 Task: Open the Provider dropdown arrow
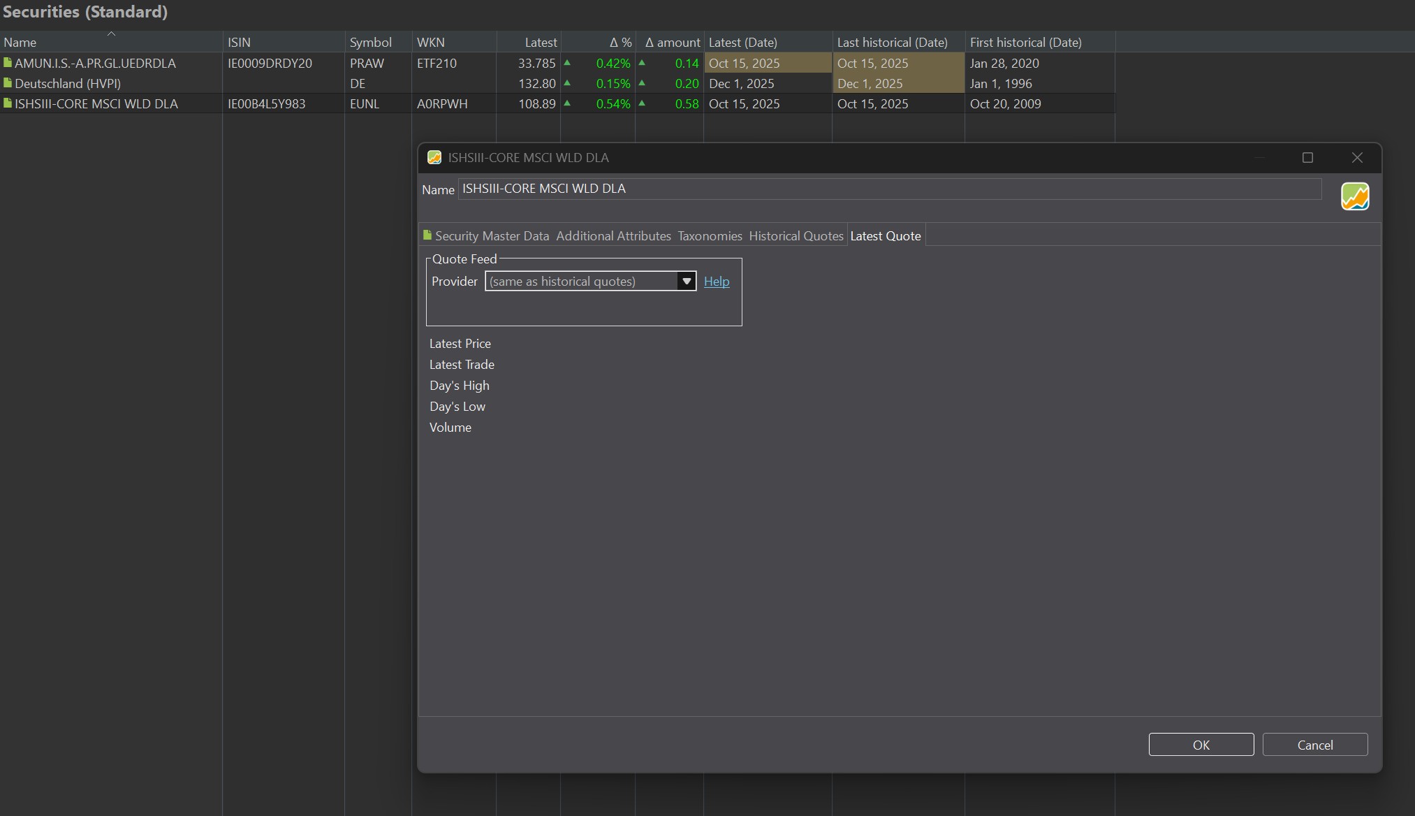(x=687, y=281)
